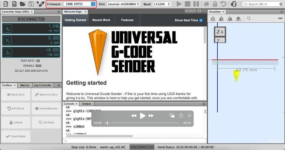This screenshot has width=285, height=150.
Task: Click the picture-in-picture icon in video overlay
Action: pyautogui.click(x=172, y=116)
